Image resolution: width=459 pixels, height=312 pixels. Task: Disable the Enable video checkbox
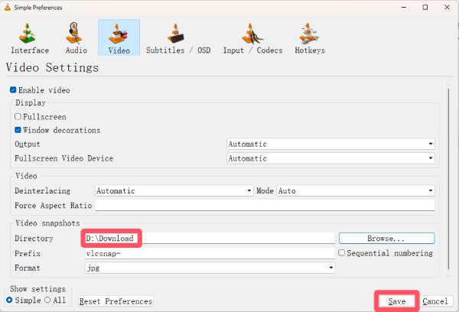(13, 90)
